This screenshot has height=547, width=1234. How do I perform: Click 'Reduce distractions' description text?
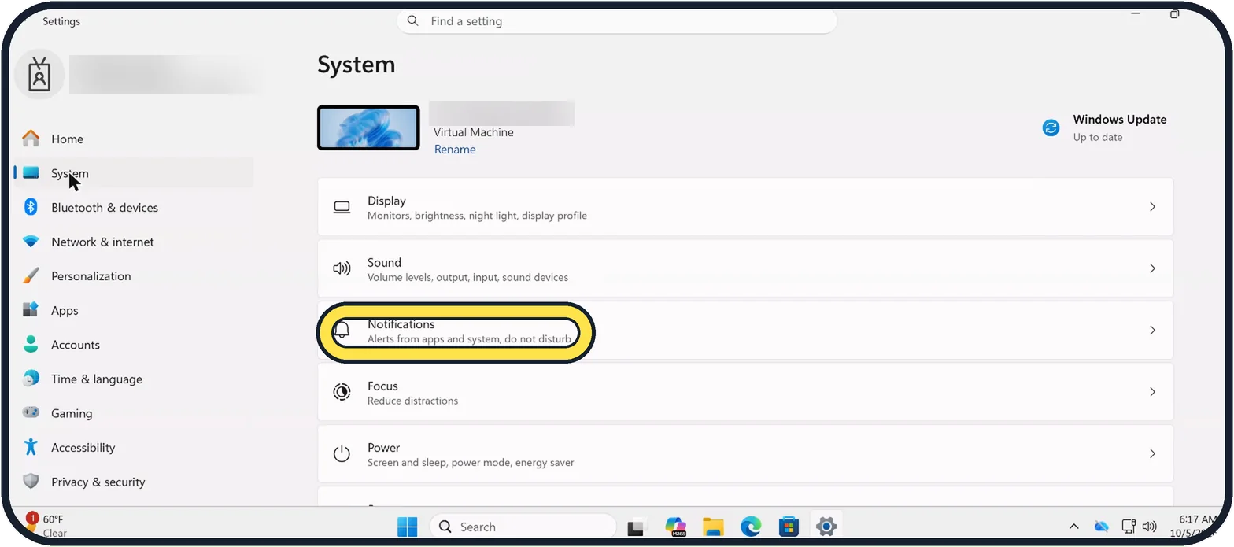[x=412, y=401]
